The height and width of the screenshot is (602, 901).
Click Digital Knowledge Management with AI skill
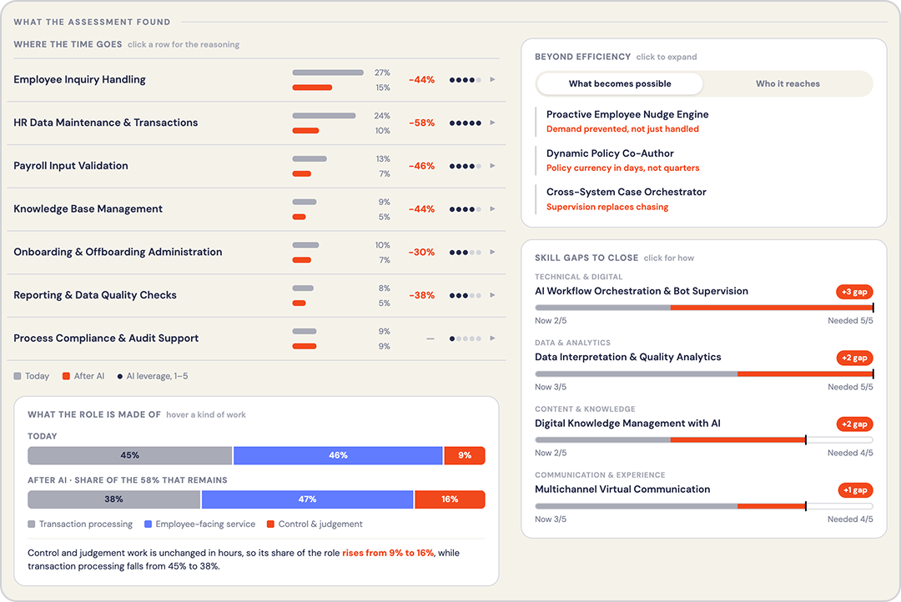click(x=627, y=424)
